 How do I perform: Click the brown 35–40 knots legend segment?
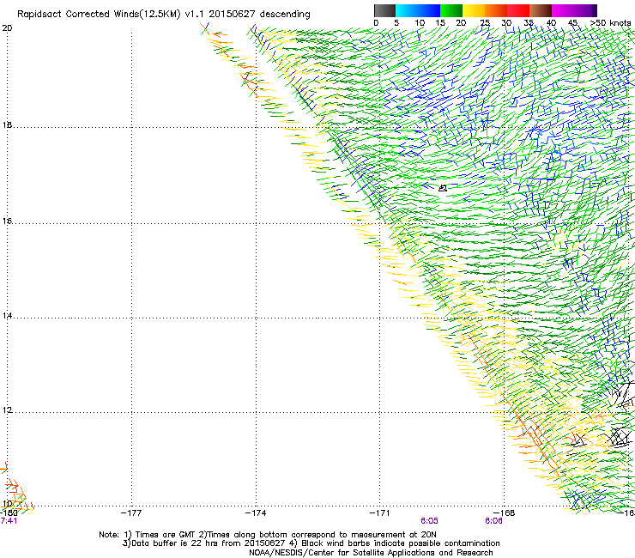[541, 10]
